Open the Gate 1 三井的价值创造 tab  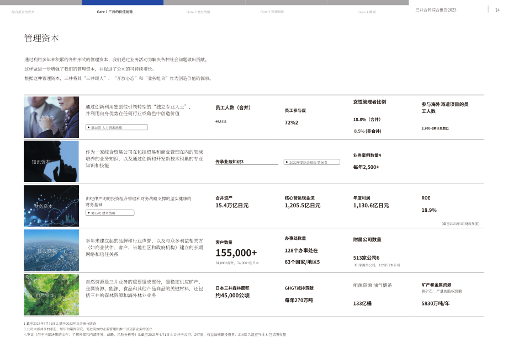[114, 12]
